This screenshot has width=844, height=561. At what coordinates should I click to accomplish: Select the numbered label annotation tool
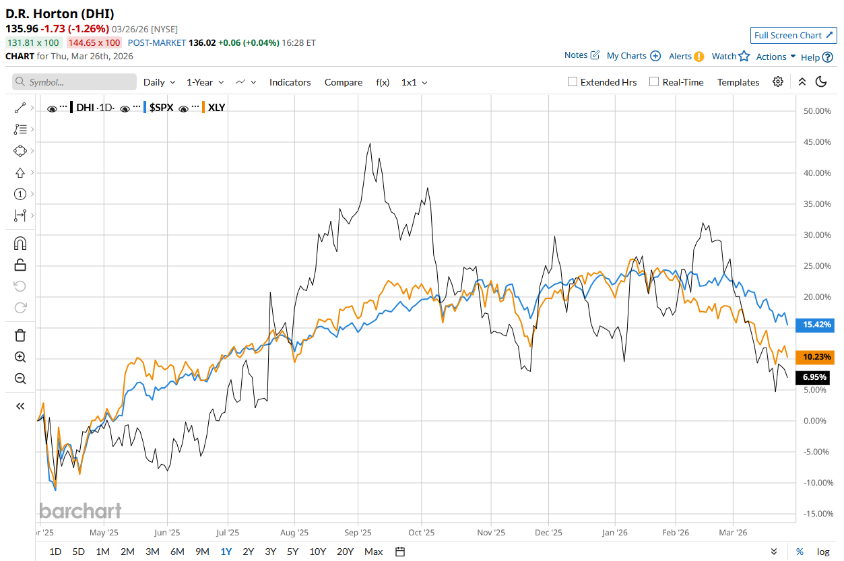(x=20, y=194)
